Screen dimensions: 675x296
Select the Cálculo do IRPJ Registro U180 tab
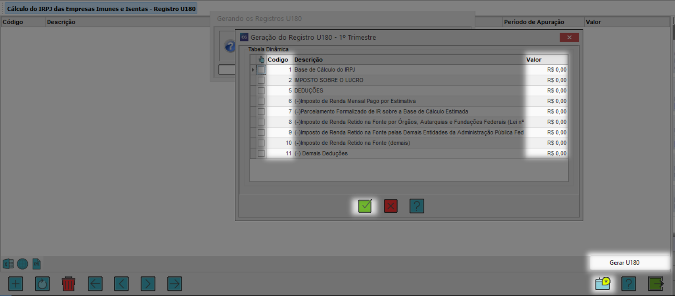click(x=101, y=9)
